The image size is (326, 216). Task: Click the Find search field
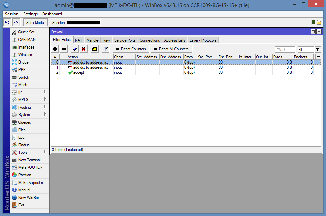click(x=285, y=50)
